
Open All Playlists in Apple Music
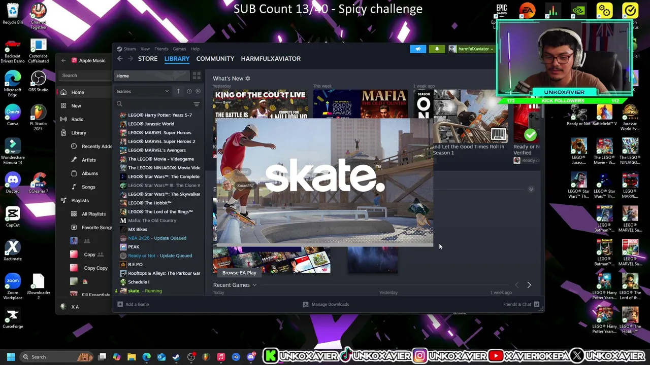[93, 214]
